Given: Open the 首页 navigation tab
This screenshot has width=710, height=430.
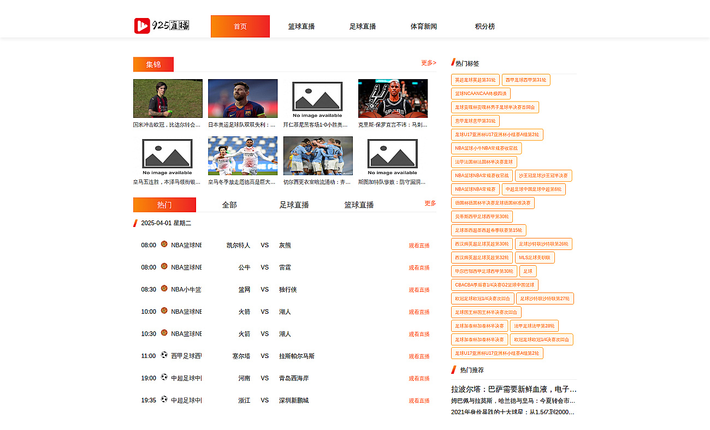Looking at the screenshot, I should point(240,26).
